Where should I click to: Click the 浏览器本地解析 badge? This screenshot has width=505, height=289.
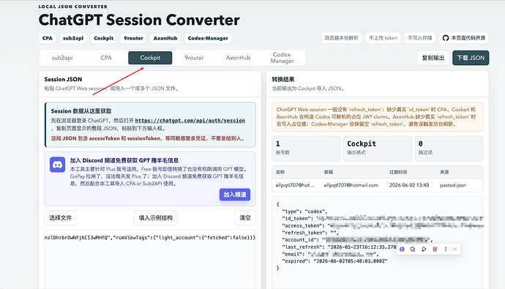coord(341,38)
